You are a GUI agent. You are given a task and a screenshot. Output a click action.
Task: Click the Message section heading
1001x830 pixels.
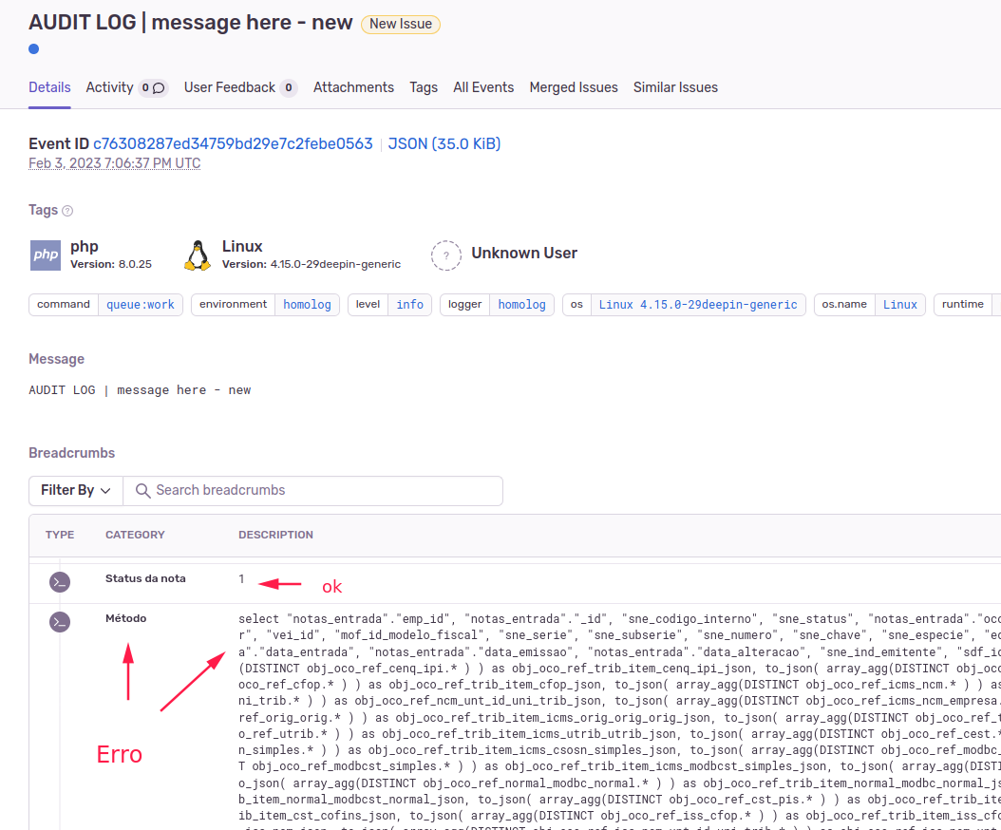click(56, 360)
